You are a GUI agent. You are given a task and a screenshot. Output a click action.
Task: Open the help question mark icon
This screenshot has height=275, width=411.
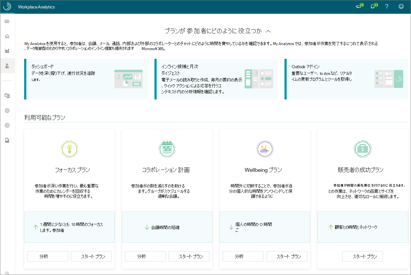[x=387, y=7]
